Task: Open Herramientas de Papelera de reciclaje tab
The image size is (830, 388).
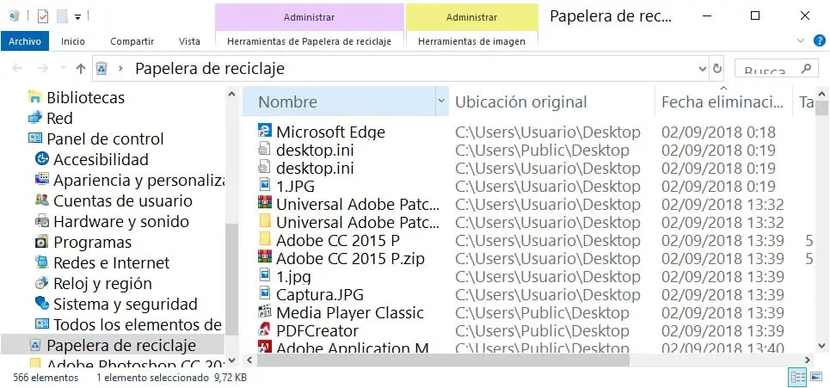Action: 309,40
